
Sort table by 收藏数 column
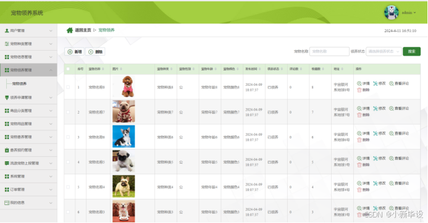click(323, 69)
